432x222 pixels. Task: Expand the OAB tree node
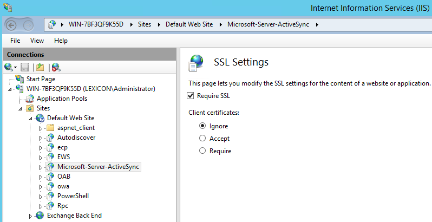point(41,177)
